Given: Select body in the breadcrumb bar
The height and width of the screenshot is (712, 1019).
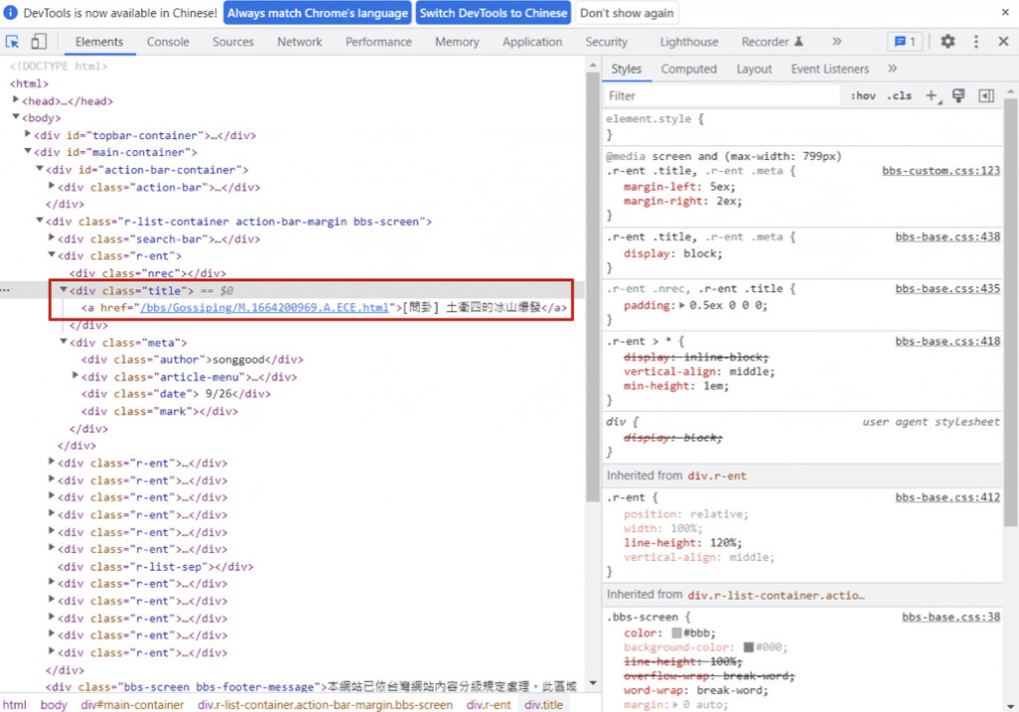Looking at the screenshot, I should [54, 705].
